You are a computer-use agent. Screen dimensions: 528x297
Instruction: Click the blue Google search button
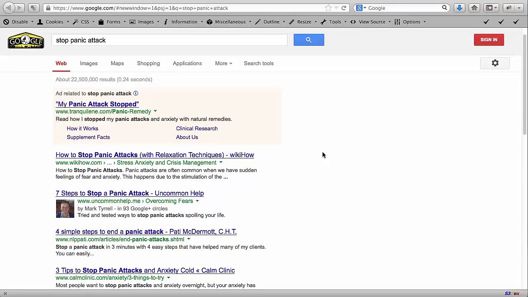coord(309,40)
